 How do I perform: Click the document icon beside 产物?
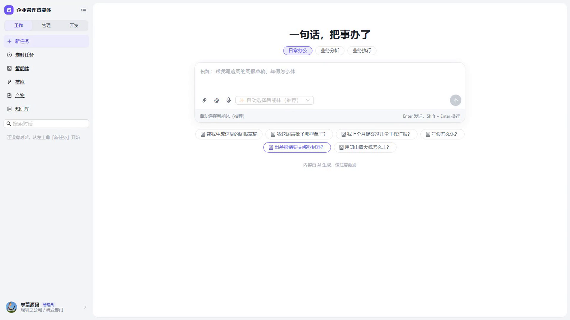click(x=9, y=95)
